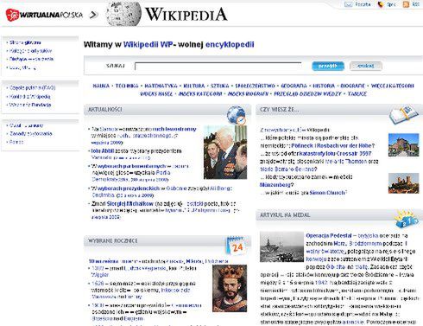Select NAUKA category

point(101,86)
